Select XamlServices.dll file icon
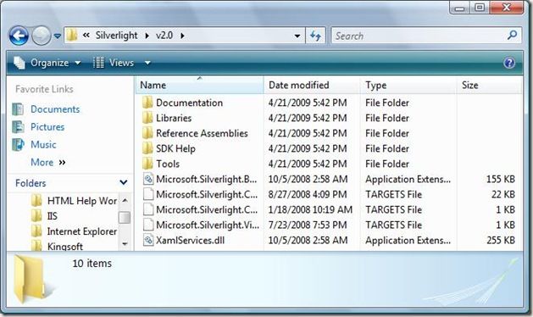The width and height of the screenshot is (533, 317). click(x=148, y=240)
